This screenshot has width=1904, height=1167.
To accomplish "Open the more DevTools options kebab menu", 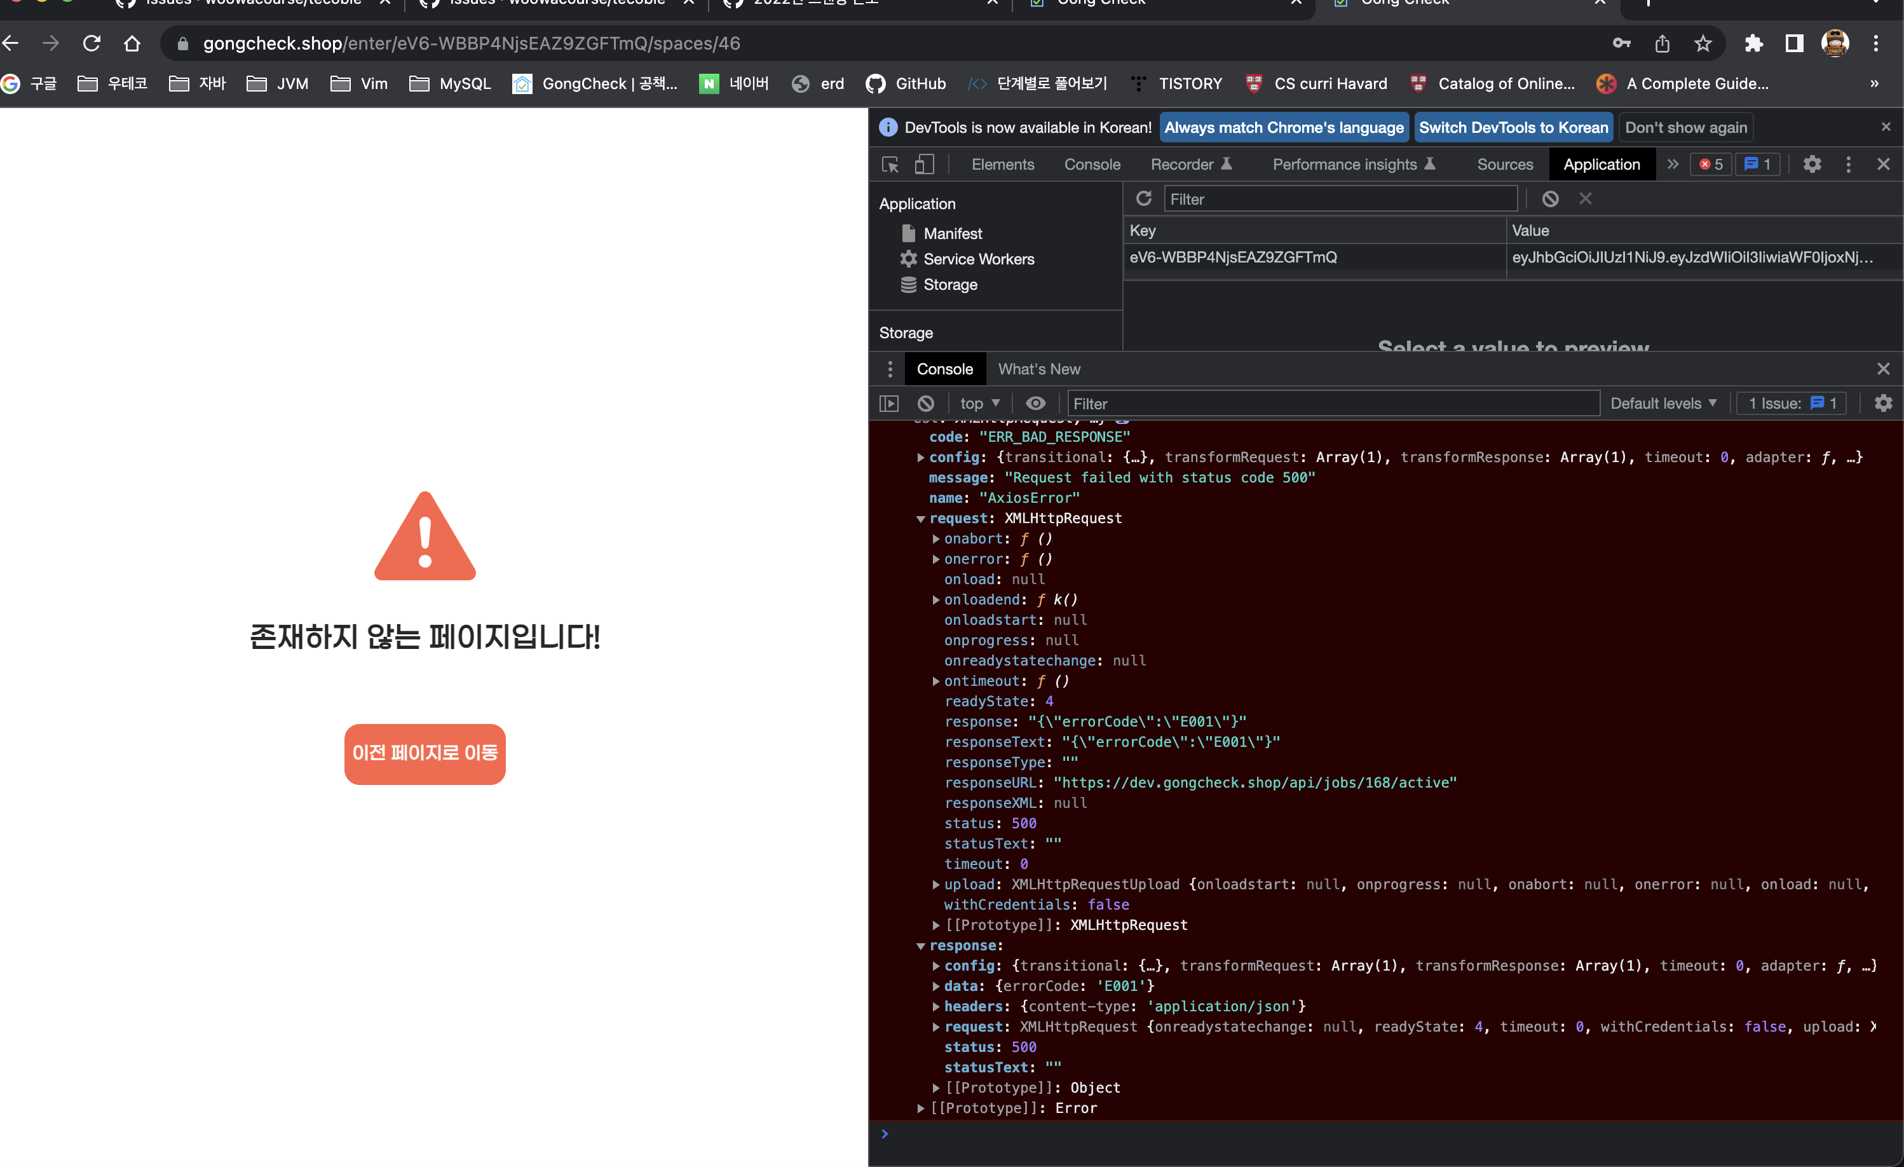I will (1848, 164).
